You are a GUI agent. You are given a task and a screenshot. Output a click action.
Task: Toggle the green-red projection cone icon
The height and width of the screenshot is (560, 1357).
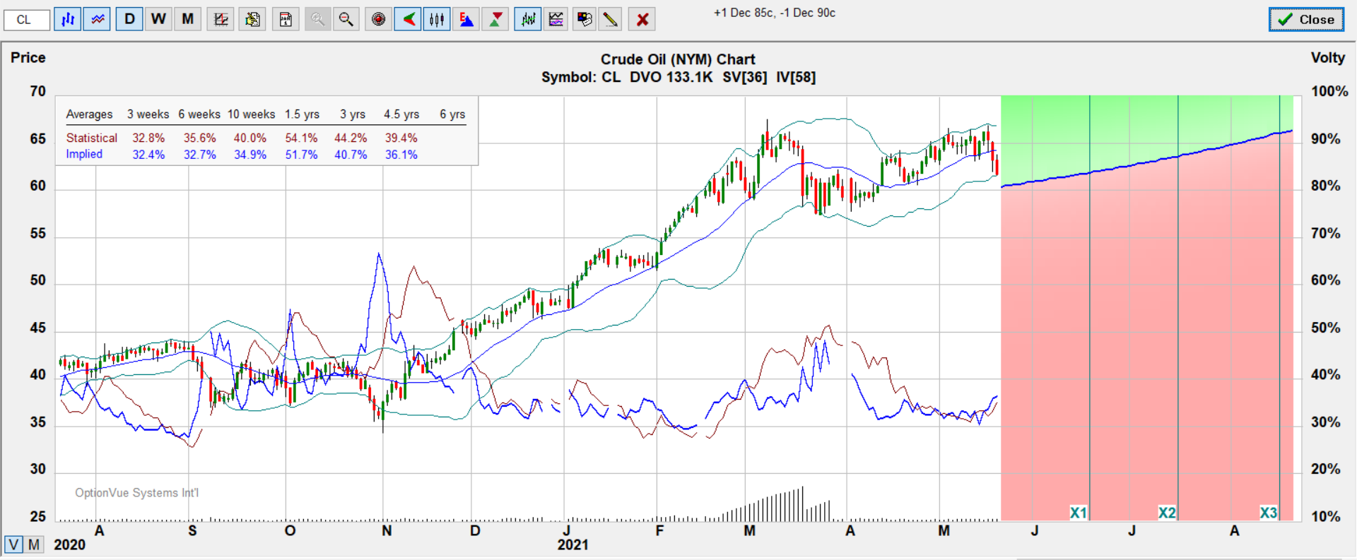tap(408, 19)
